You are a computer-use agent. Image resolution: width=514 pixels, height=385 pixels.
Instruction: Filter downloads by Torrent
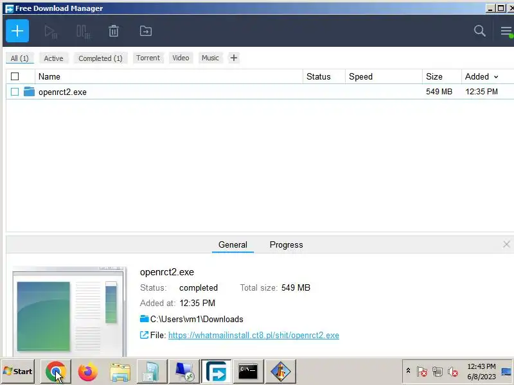pos(148,58)
